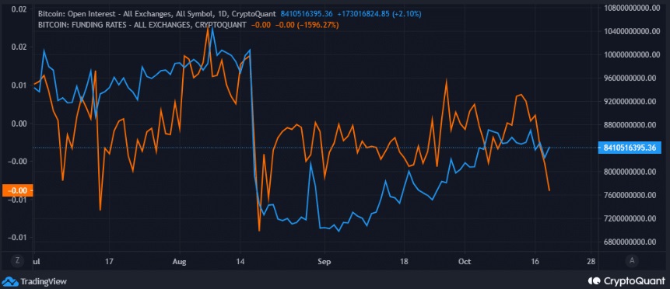Screen dimensions: 670x289
Task: Select the Bitcoin Funding Rates legend title
Action: click(142, 25)
